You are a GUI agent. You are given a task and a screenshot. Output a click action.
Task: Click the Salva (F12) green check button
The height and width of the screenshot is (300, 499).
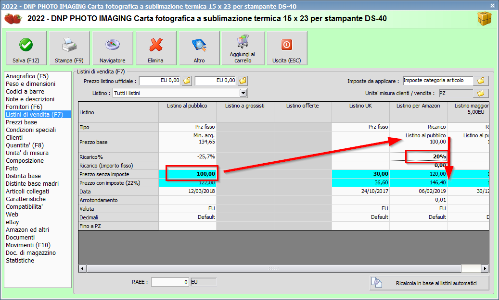[x=26, y=48]
